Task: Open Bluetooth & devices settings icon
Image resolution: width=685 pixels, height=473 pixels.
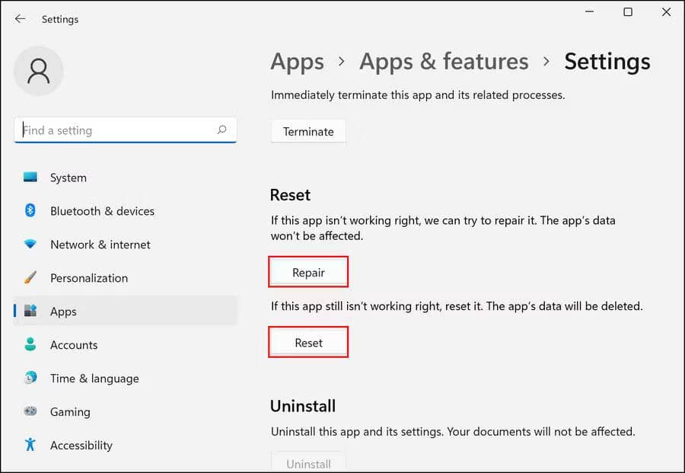Action: point(30,211)
